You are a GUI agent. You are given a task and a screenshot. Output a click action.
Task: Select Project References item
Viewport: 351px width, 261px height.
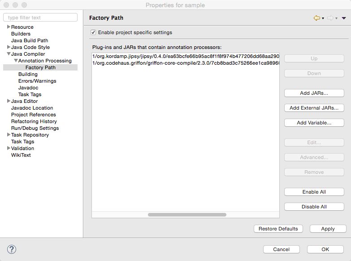(34, 115)
